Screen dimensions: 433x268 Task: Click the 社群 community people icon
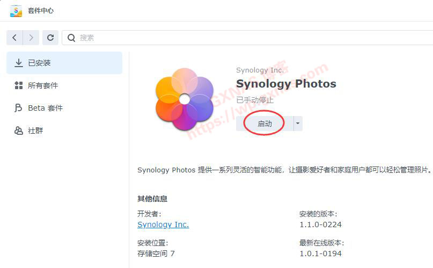pos(19,131)
